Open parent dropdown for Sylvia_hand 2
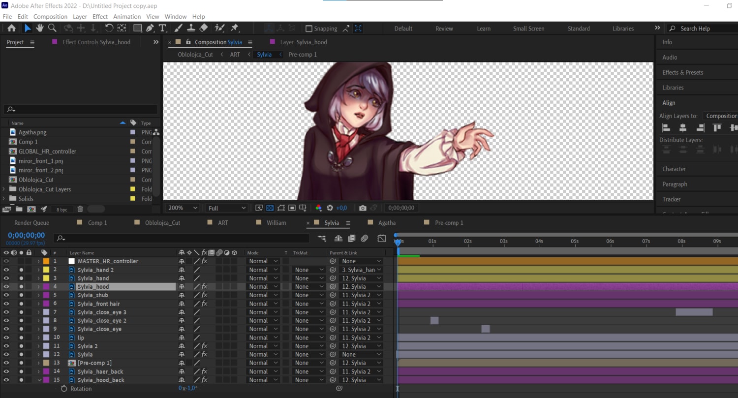This screenshot has height=398, width=738. coord(361,270)
